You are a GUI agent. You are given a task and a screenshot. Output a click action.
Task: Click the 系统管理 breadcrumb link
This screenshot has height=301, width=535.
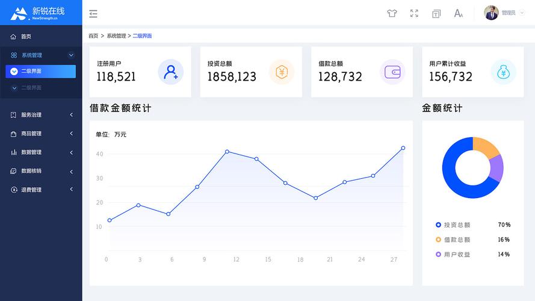click(116, 36)
